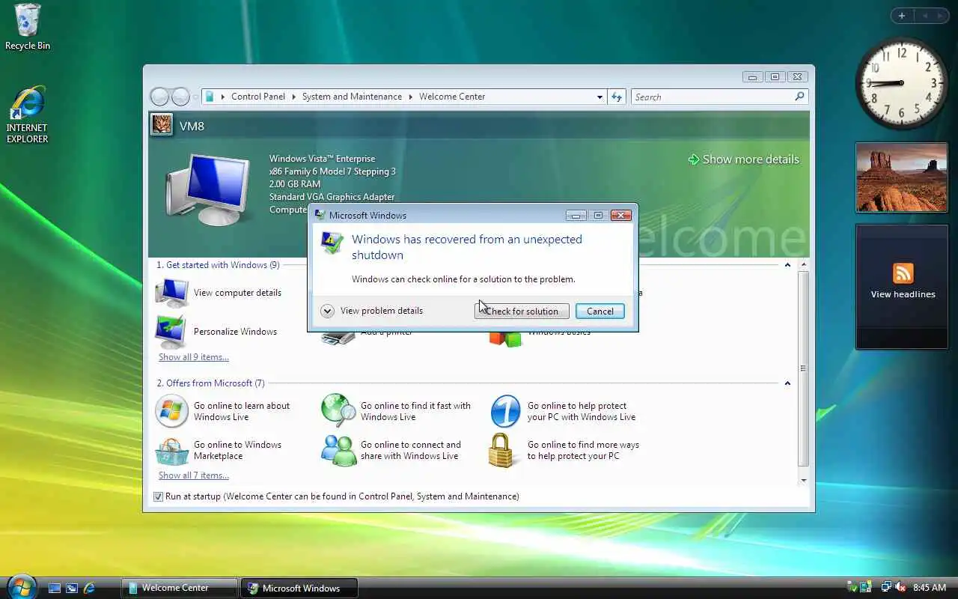Click the search magnifier icon
Viewport: 958px width, 599px height.
coord(799,97)
